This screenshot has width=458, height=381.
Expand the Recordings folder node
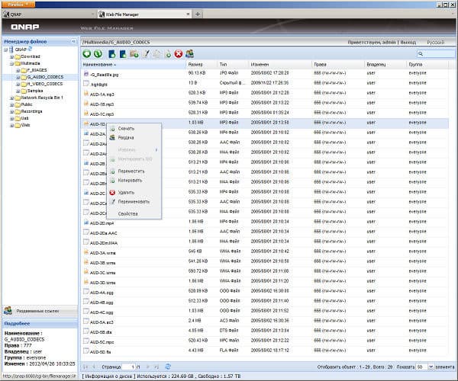[x=11, y=112]
